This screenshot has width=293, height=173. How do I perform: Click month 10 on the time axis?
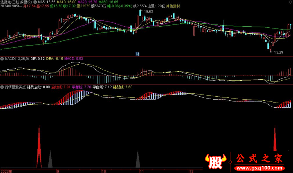(104, 171)
